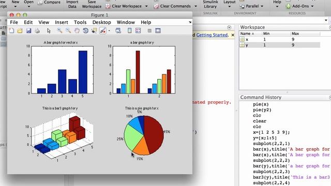Open the Command Window actions circle button
This screenshot has width=331, height=186.
[229, 27]
